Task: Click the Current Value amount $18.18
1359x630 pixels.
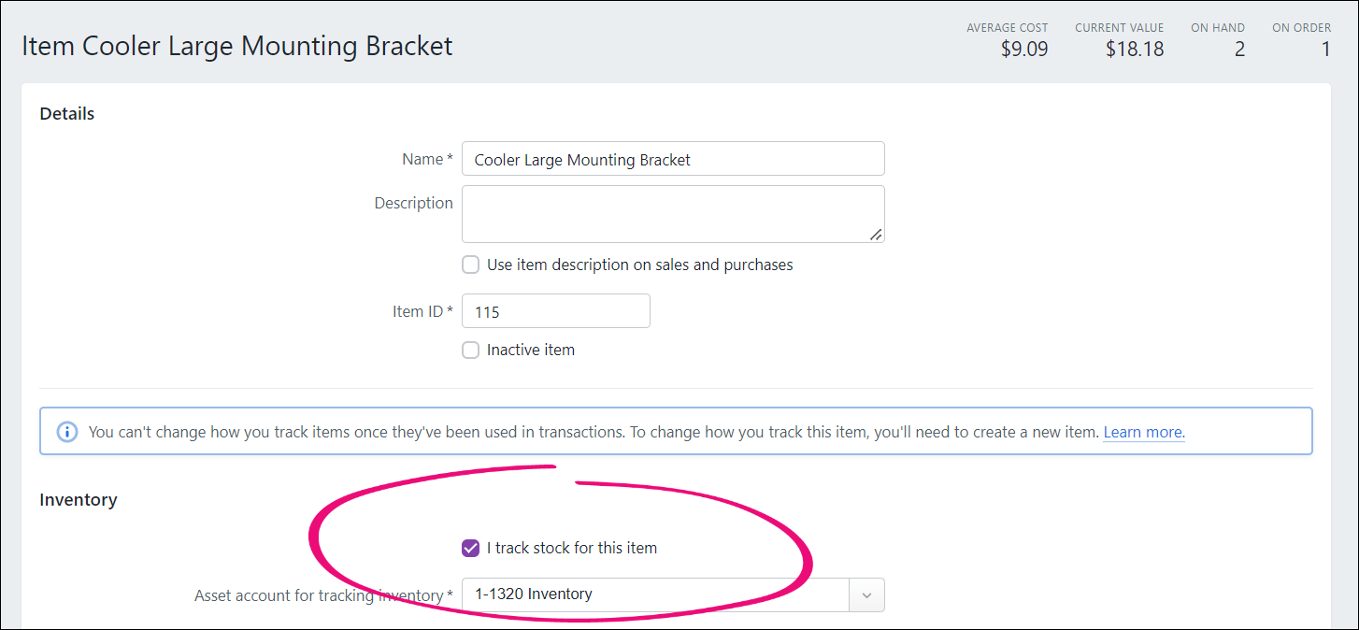Action: click(1134, 50)
